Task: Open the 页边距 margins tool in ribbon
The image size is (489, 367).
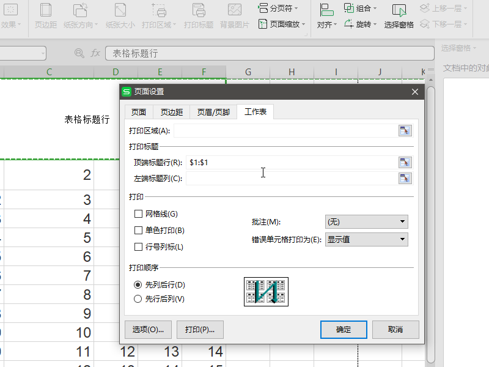Action: [45, 16]
